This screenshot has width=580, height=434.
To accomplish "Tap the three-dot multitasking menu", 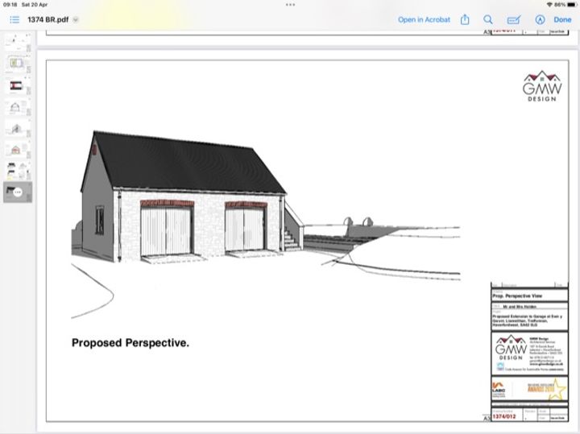I will [x=290, y=5].
